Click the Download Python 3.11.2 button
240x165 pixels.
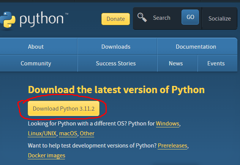[x=63, y=109]
